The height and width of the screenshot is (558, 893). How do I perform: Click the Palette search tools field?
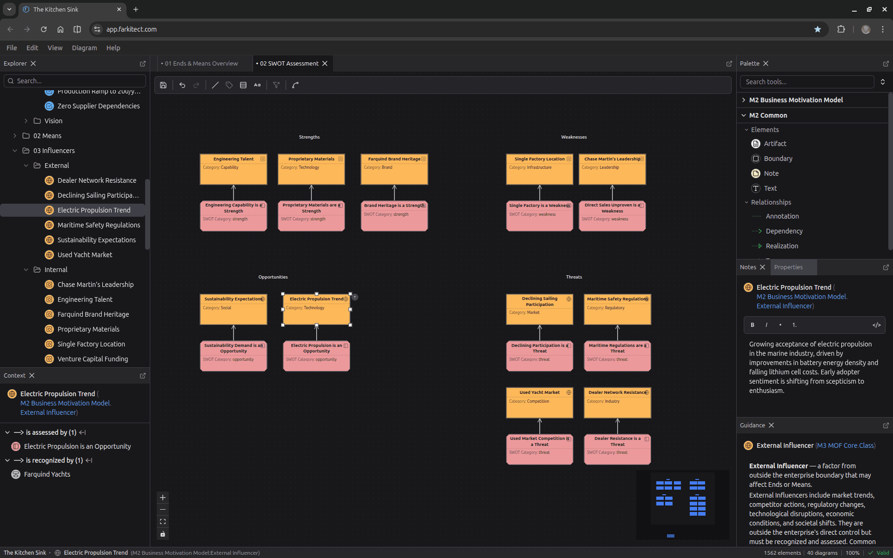click(x=807, y=82)
